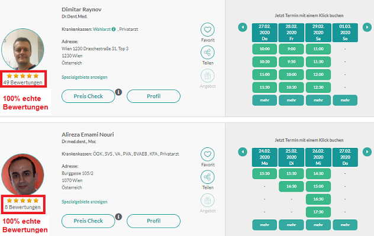This screenshot has height=236, width=374.
Task: Select the 26.02. 2020 Mi date header
Action: click(x=318, y=157)
